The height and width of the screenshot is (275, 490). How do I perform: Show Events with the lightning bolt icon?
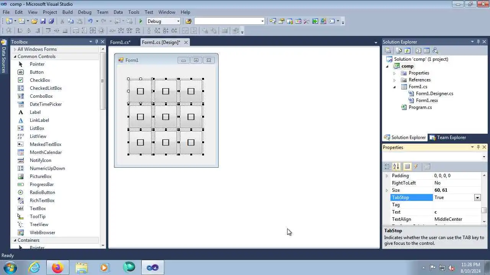click(x=416, y=167)
